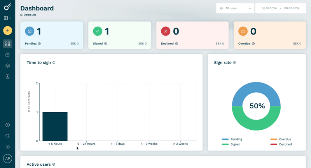Click the SEK 0 value on Declined card
This screenshot has height=168, width=311.
click(220, 44)
